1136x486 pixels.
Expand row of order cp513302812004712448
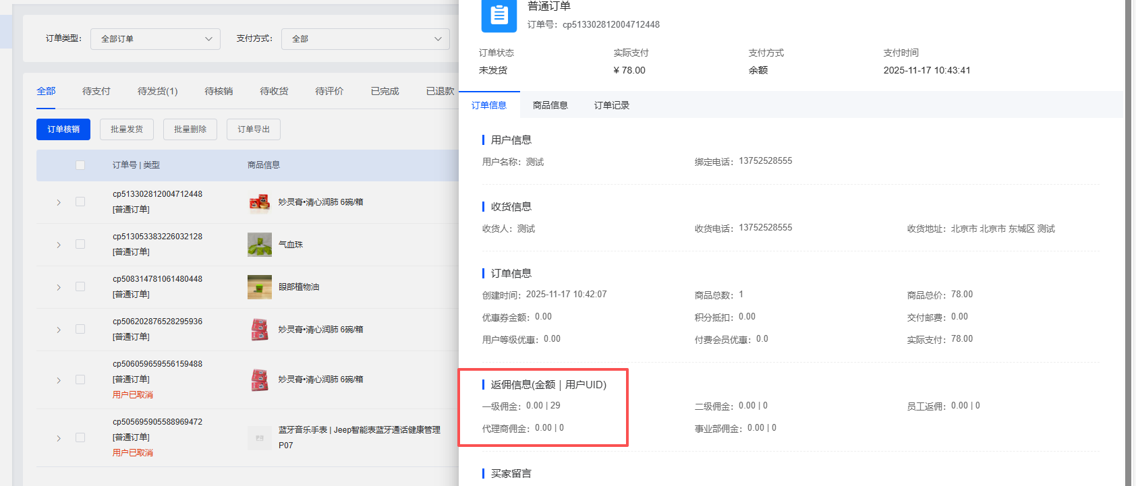tap(59, 202)
